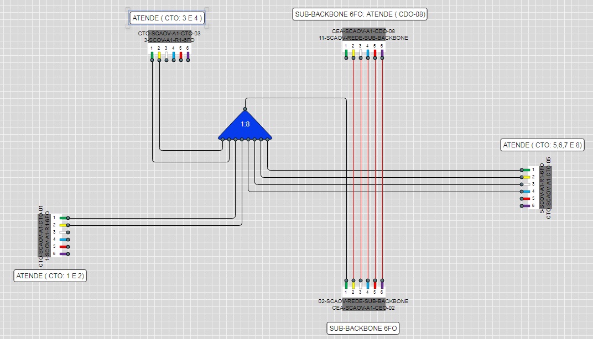Select the label ATENDE ( CTO: 1 E 2)
Screen dimensions: 593x339
tap(50, 276)
